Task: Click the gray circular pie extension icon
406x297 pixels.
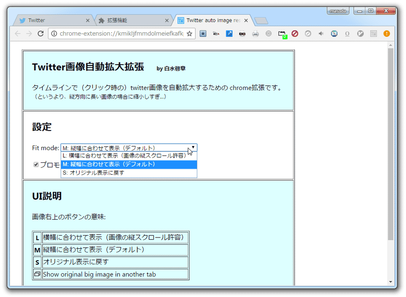Action: click(x=360, y=34)
